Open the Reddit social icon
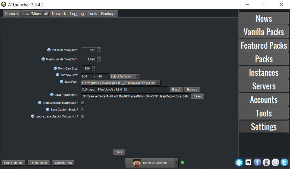The width and height of the screenshot is (290, 169). (275, 162)
